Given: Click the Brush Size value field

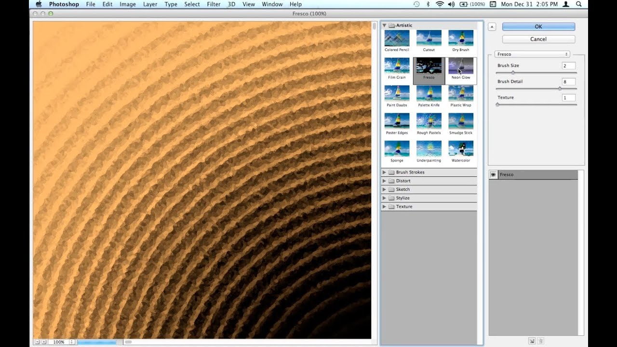Looking at the screenshot, I should [x=568, y=66].
